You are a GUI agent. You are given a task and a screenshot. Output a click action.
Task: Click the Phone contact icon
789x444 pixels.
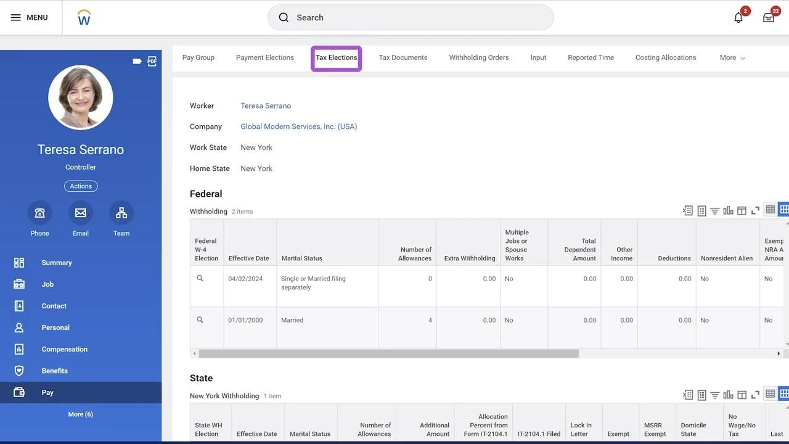coord(39,213)
